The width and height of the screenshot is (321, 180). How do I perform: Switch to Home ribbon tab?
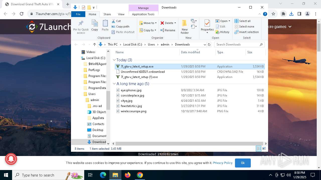click(x=92, y=14)
